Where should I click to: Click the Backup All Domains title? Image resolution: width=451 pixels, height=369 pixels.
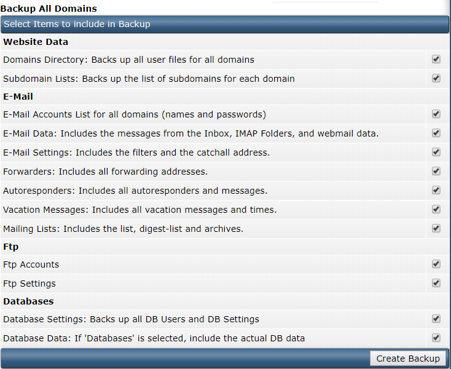point(49,9)
